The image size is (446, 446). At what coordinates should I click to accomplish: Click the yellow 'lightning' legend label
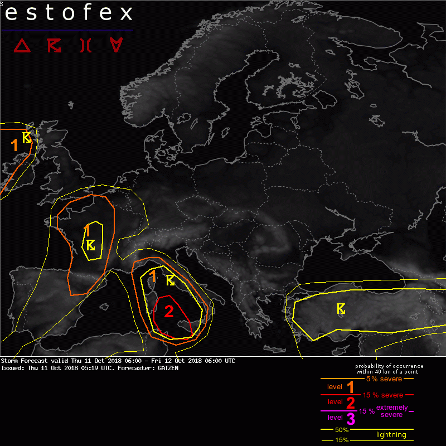391,435
